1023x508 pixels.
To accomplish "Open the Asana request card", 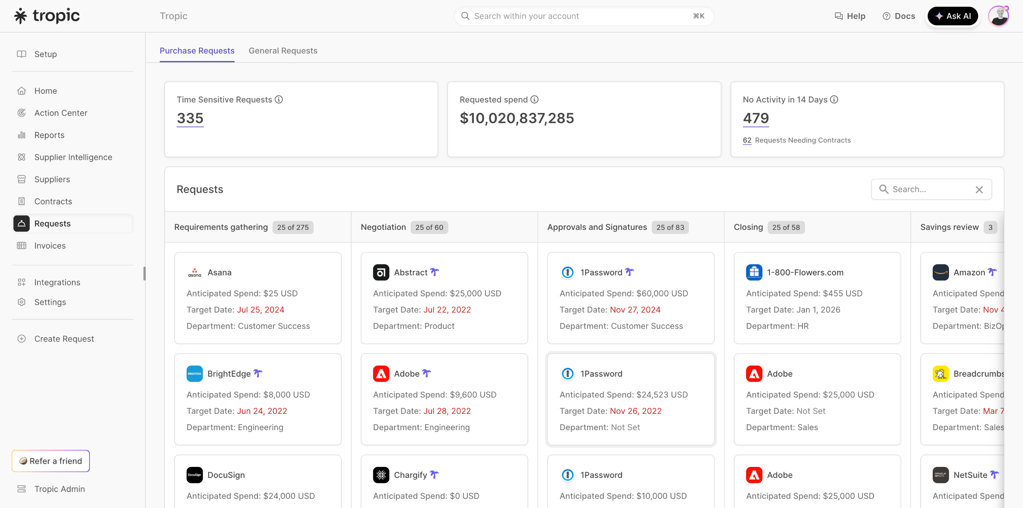I will coord(258,298).
